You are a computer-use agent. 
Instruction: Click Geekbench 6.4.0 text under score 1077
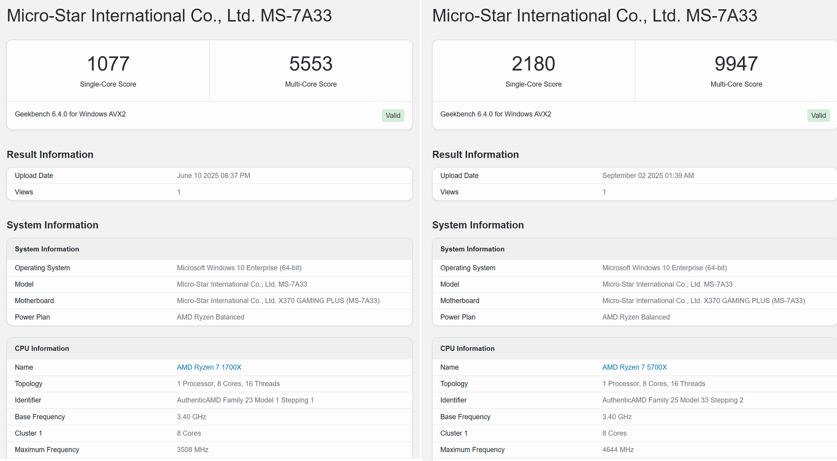coord(70,114)
